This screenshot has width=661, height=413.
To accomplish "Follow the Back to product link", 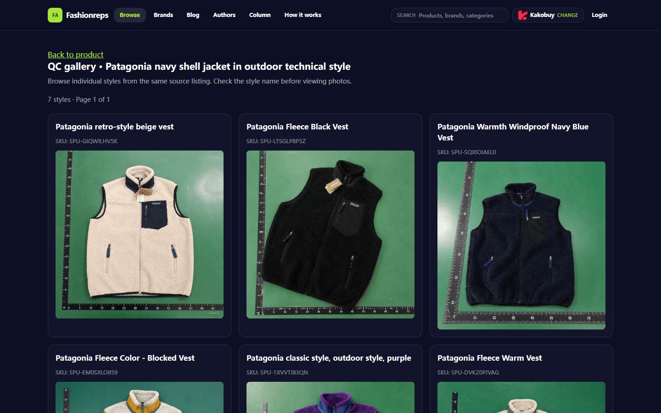I will [x=76, y=55].
